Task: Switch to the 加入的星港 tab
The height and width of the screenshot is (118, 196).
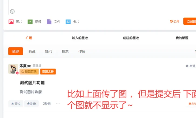Action: point(80,38)
